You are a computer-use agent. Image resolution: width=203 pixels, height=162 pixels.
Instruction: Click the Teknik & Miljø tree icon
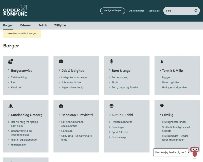coord(162,61)
